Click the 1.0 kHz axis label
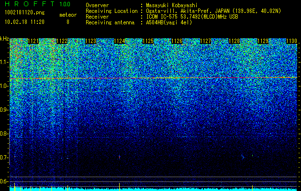This screenshot has height=191, width=301. [x=4, y=86]
